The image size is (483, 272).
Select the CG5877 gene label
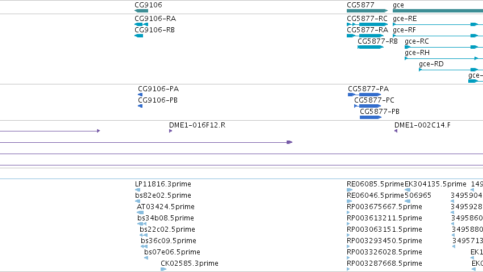click(x=360, y=5)
